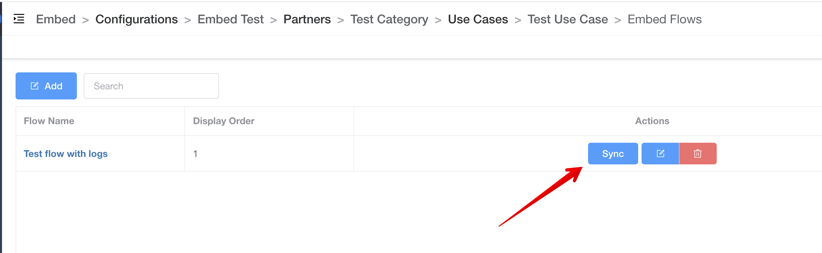Open the Test Use Case breadcrumb

(568, 19)
